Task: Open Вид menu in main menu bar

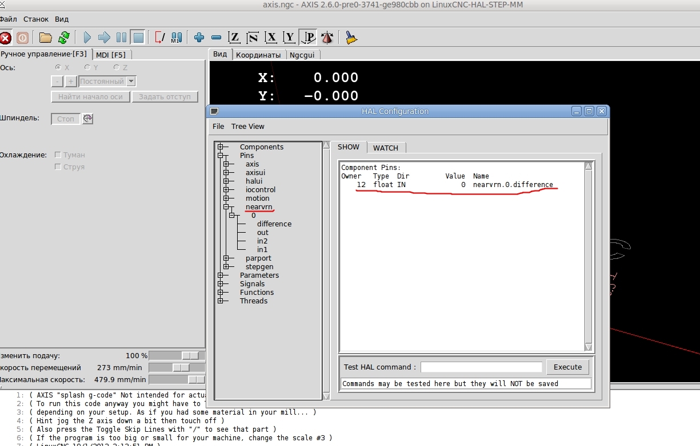Action: [x=62, y=19]
